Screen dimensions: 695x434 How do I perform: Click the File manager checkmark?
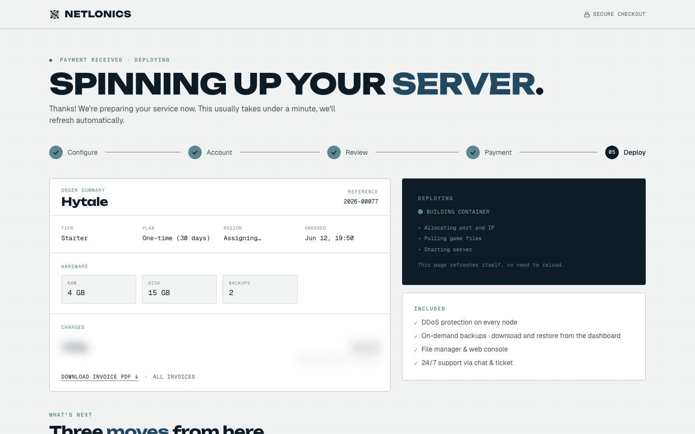pos(416,350)
